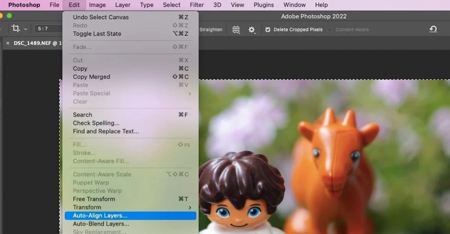Open the Image menu

(x=97, y=5)
